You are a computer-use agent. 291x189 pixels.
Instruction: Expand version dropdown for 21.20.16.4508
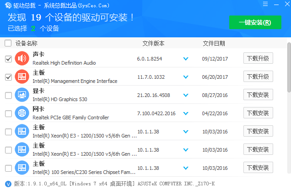pyautogui.click(x=186, y=95)
